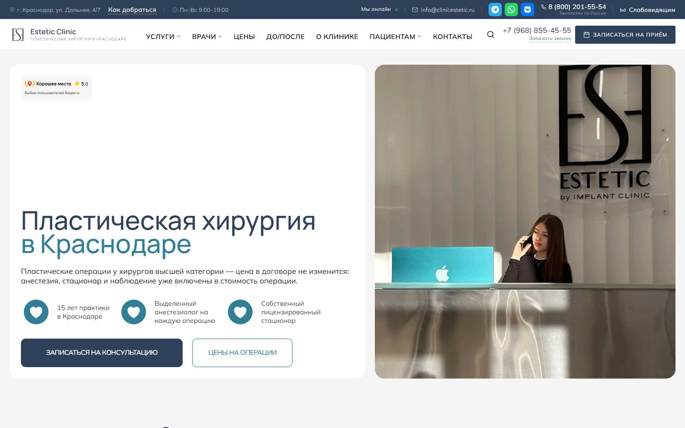
Task: Click the Пластическая хирургия heading
Action: (168, 221)
